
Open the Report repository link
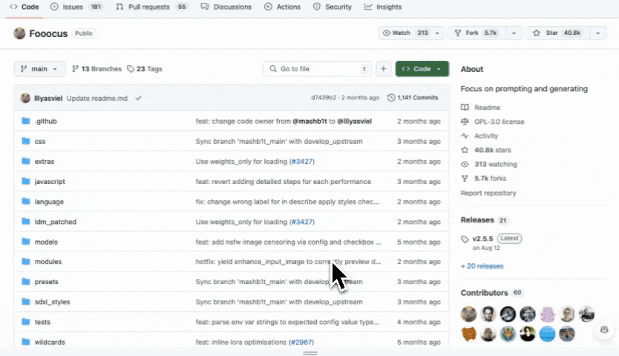pyautogui.click(x=488, y=193)
